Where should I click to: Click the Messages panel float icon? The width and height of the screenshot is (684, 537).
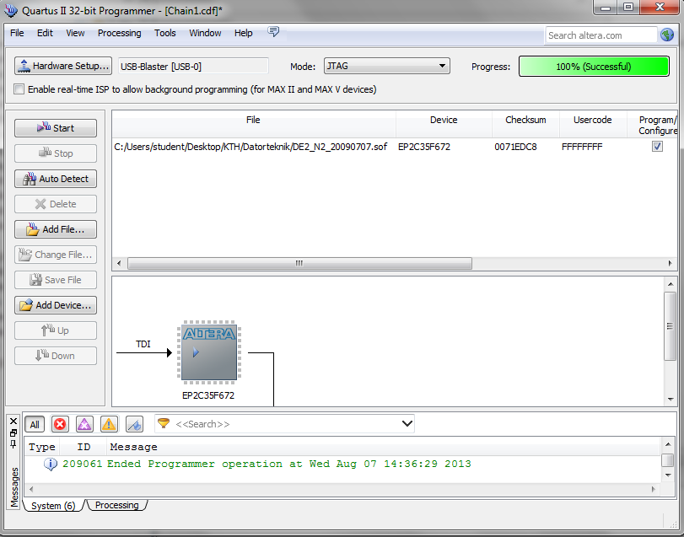pyautogui.click(x=13, y=432)
